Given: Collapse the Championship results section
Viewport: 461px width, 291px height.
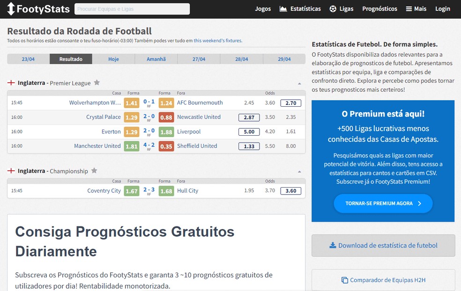Looking at the screenshot, I should 300,171.
